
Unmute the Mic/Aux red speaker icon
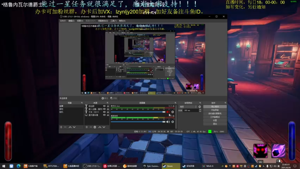pyautogui.click(x=168, y=112)
